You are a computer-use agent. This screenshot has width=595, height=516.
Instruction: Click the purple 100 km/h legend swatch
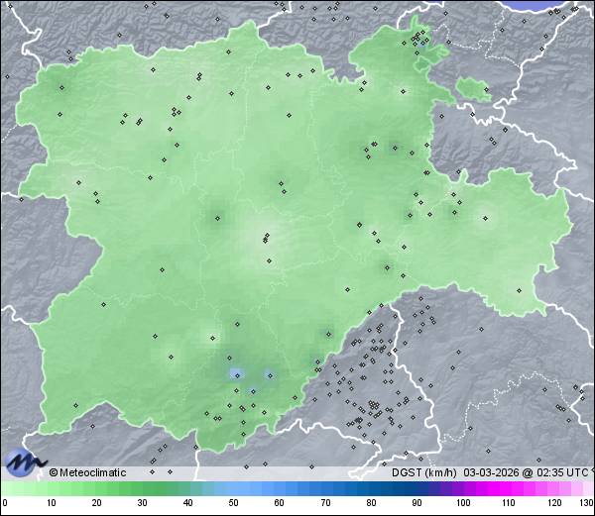point(462,488)
